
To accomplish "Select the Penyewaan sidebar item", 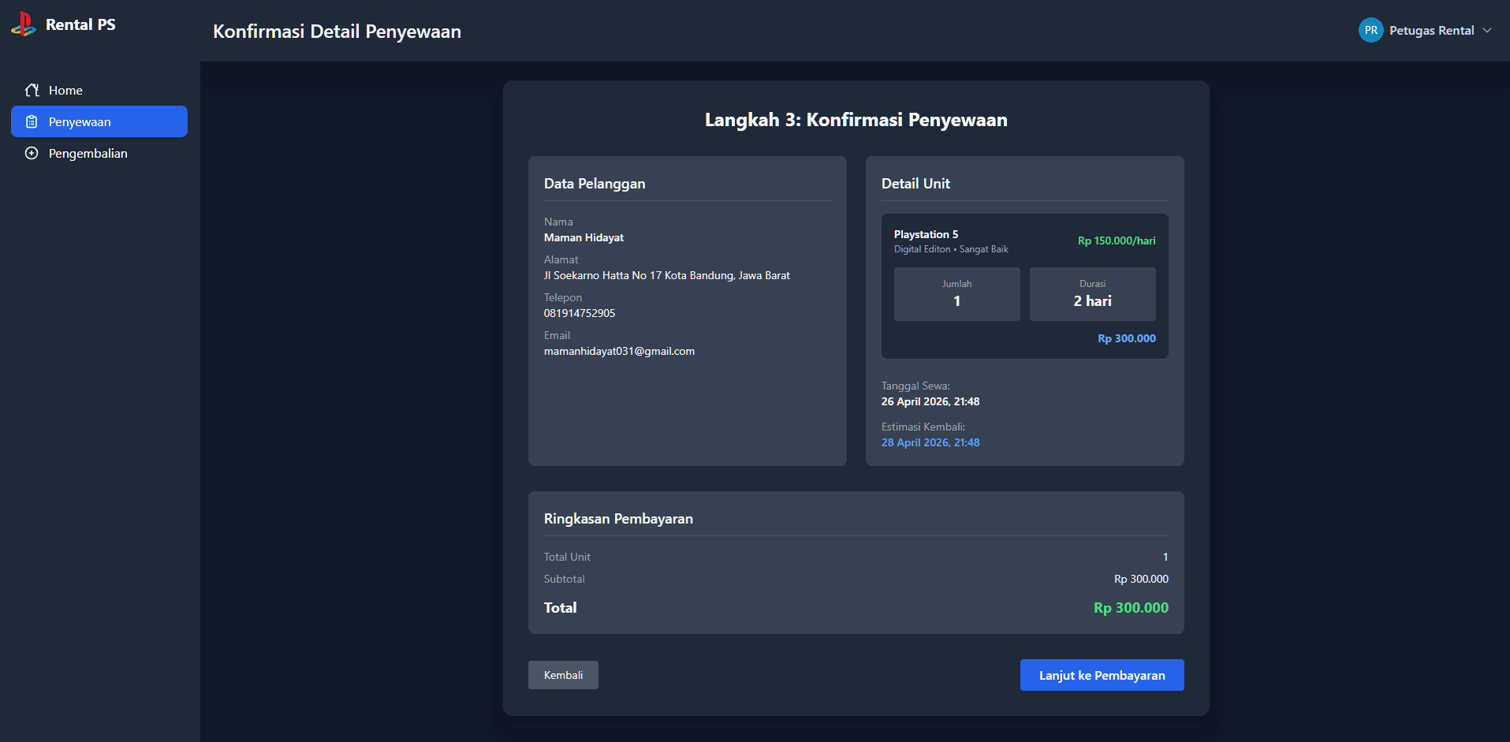I will (x=99, y=121).
